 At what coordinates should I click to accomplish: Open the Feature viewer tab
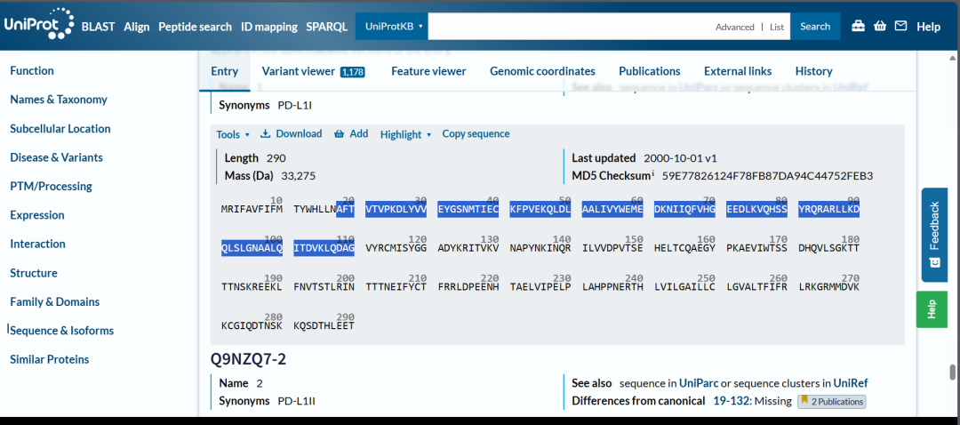pyautogui.click(x=428, y=71)
